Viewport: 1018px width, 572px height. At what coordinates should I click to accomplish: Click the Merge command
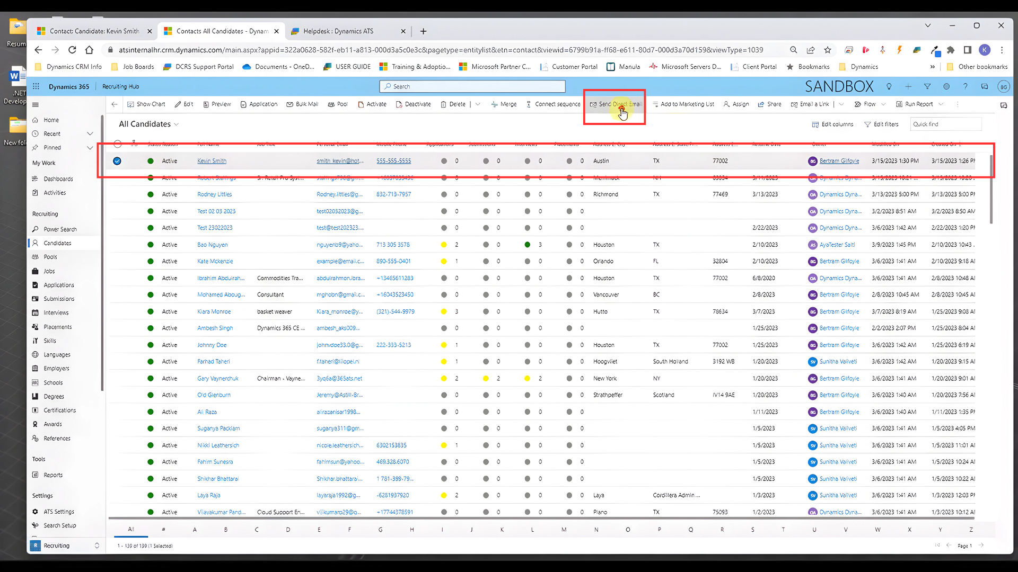(x=504, y=104)
